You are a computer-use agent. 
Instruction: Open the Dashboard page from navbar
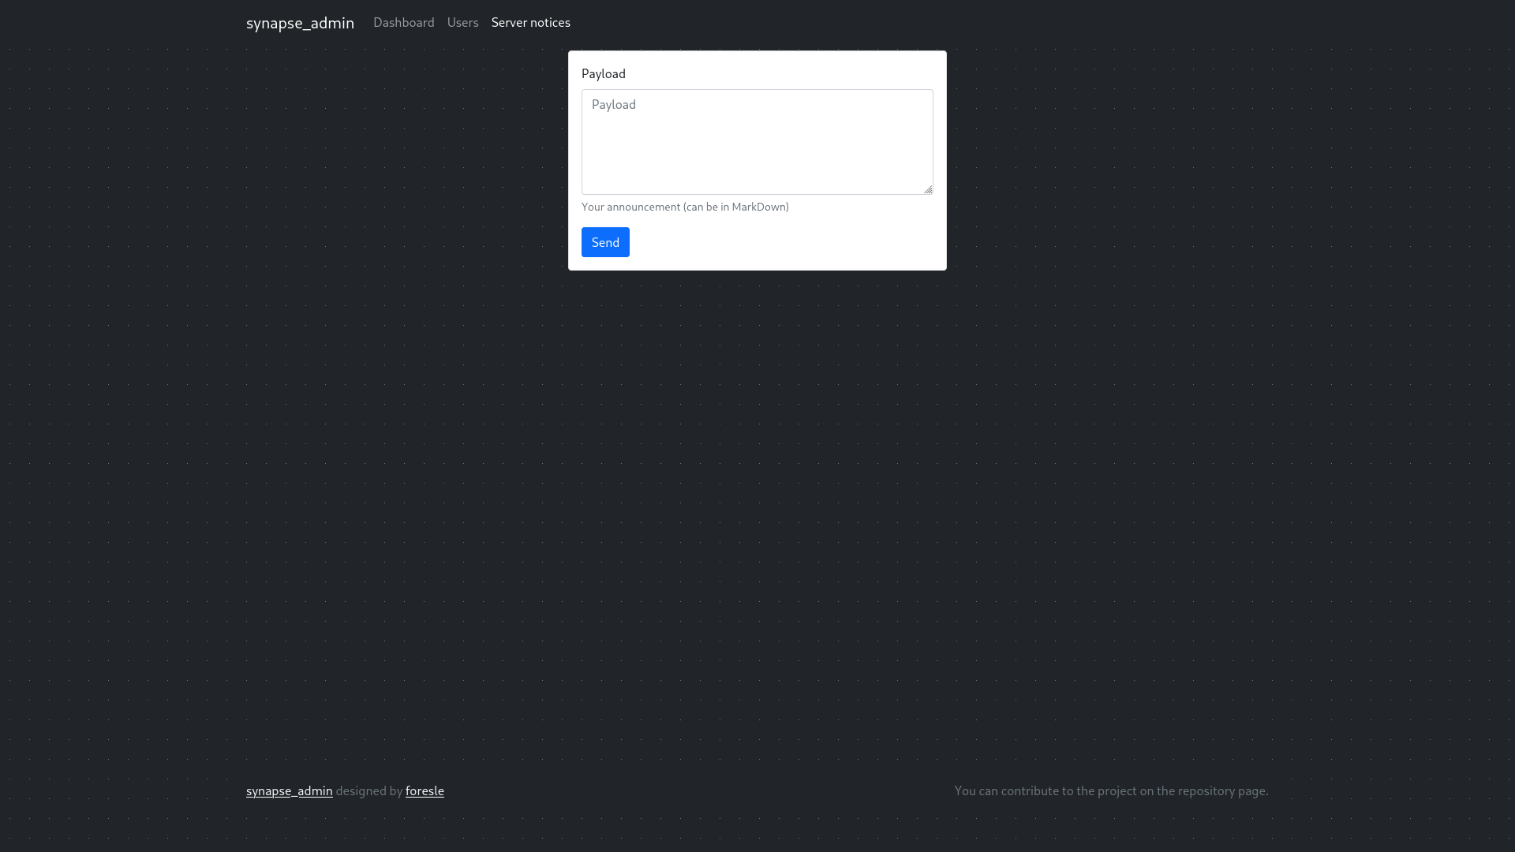click(403, 23)
